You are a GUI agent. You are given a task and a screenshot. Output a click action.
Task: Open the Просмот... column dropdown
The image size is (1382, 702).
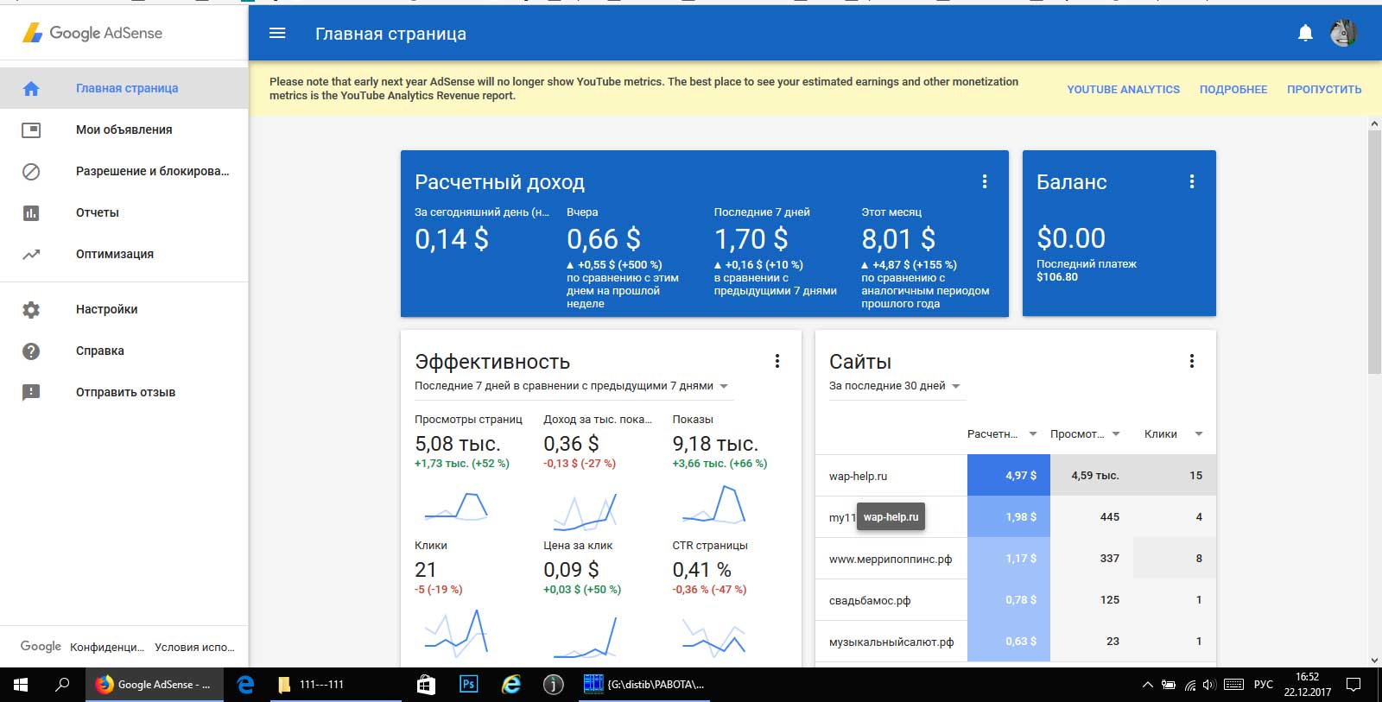1116,434
